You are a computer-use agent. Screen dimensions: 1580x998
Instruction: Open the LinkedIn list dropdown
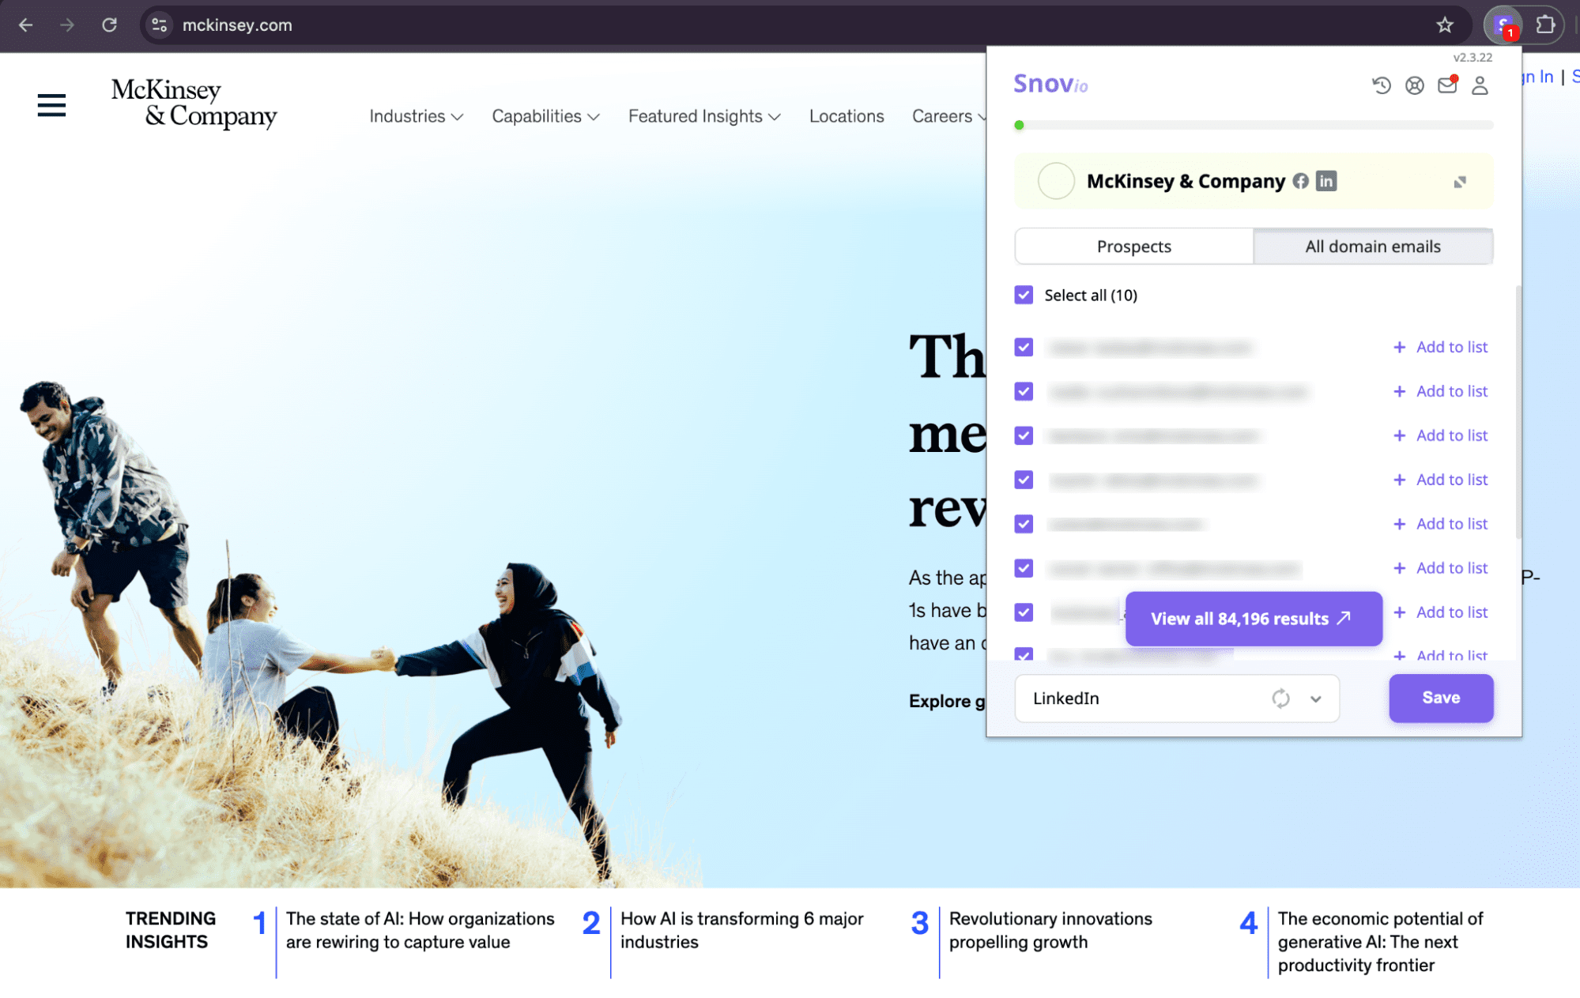1315,699
